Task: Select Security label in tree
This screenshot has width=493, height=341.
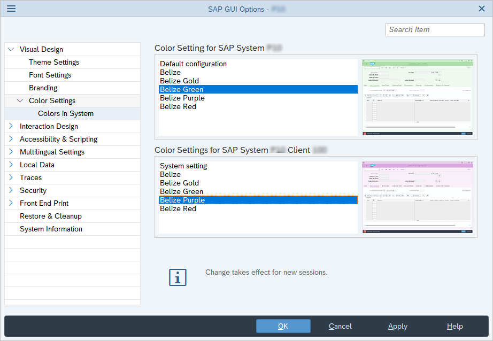Action: [x=33, y=190]
